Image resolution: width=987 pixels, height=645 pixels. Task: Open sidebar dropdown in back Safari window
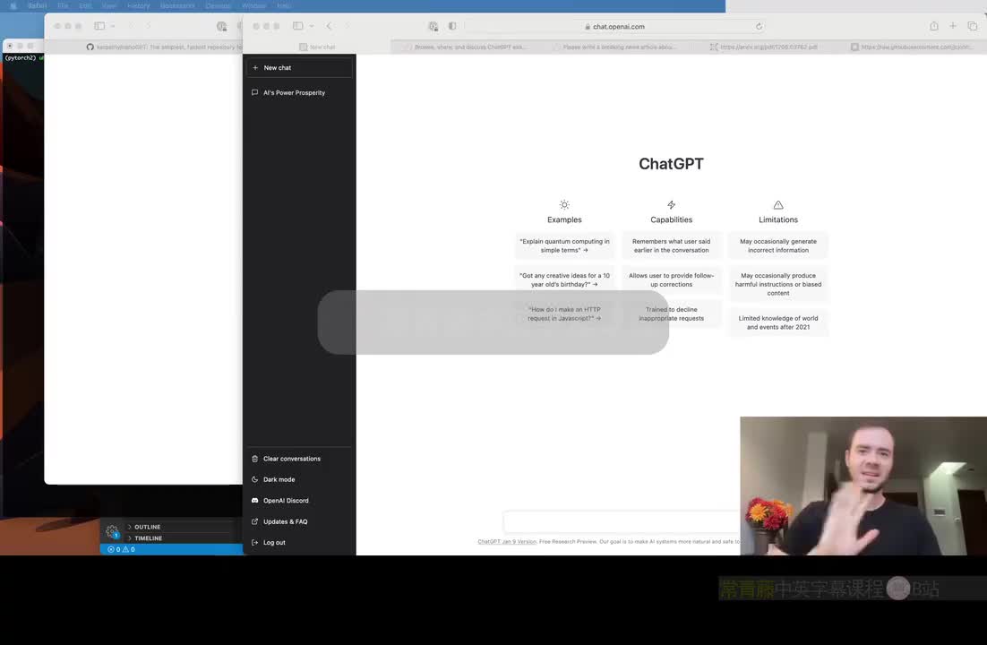[x=114, y=26]
